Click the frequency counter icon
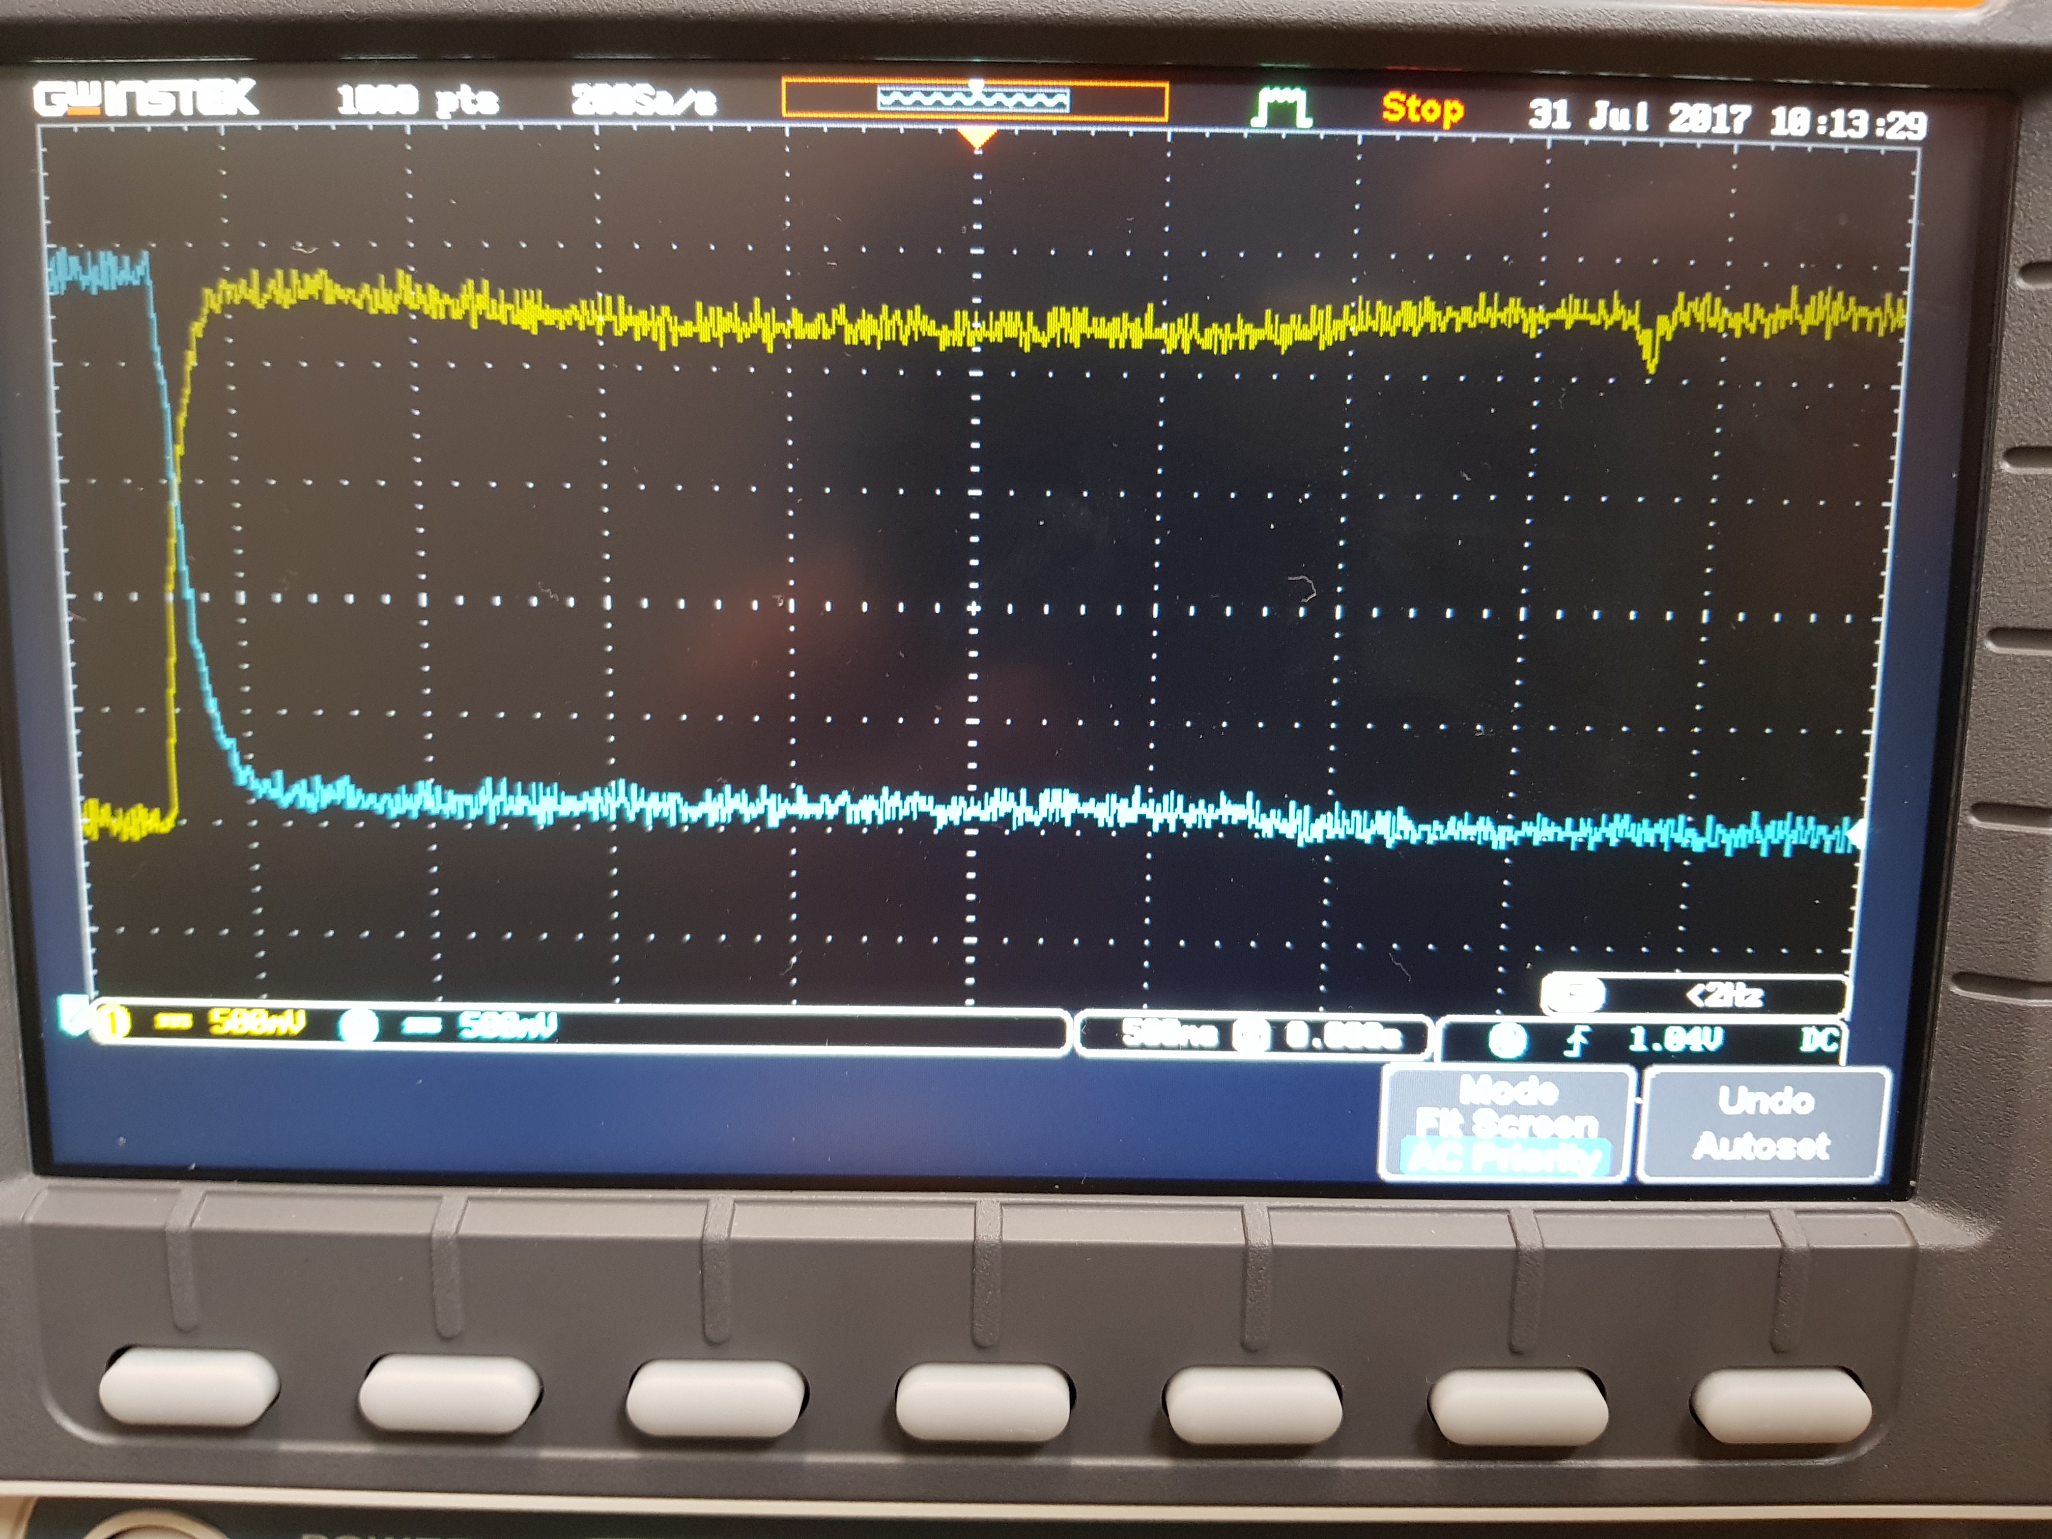 coord(1573,994)
